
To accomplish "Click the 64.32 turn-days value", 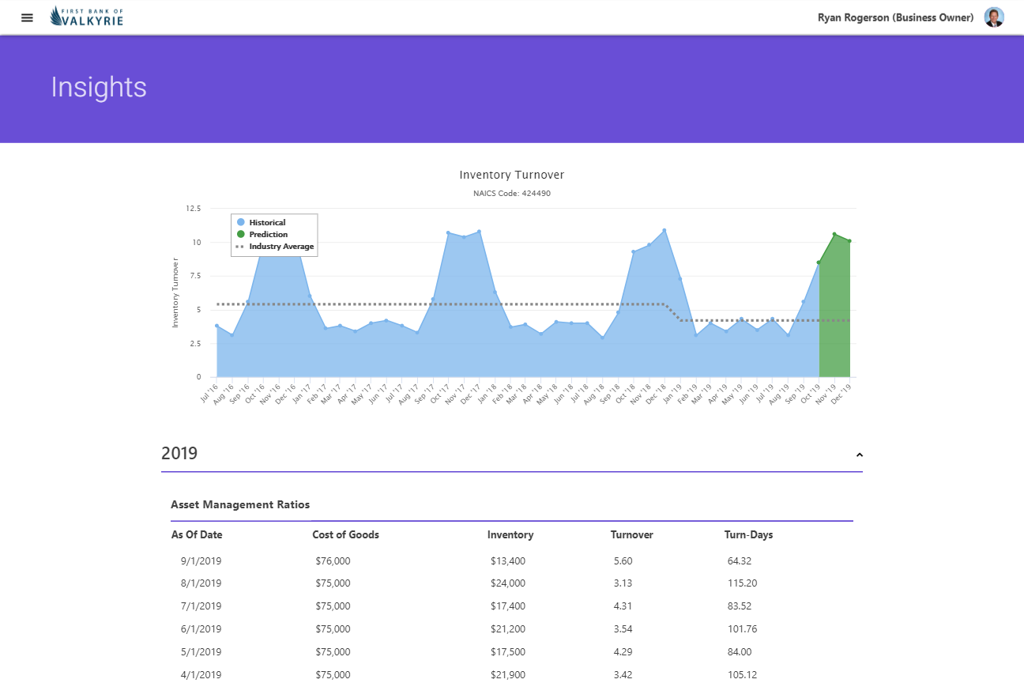I will point(740,560).
